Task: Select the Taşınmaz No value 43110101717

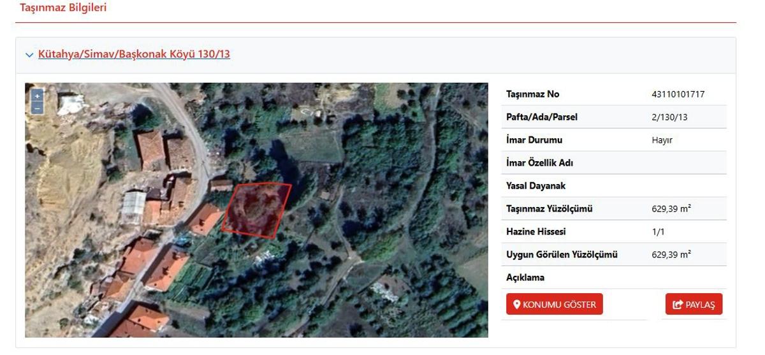Action: [678, 94]
